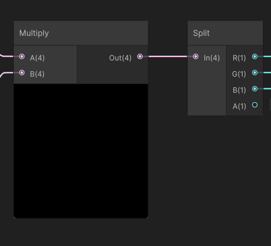Click the unconnected A(1) output port on Split

pos(255,105)
